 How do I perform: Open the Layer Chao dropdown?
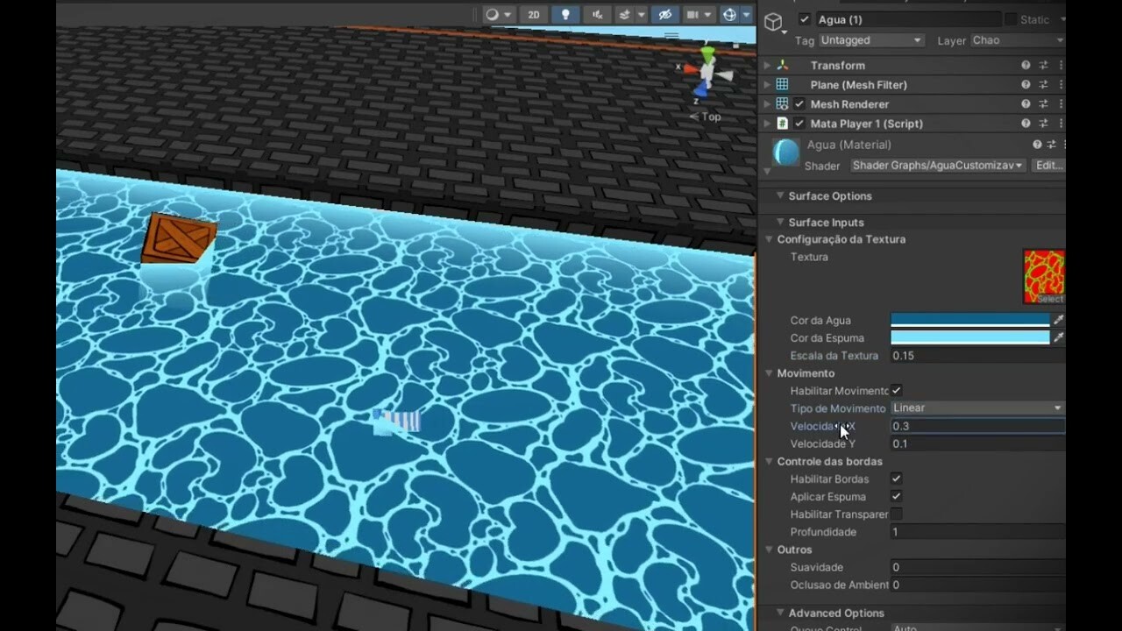click(x=1017, y=40)
